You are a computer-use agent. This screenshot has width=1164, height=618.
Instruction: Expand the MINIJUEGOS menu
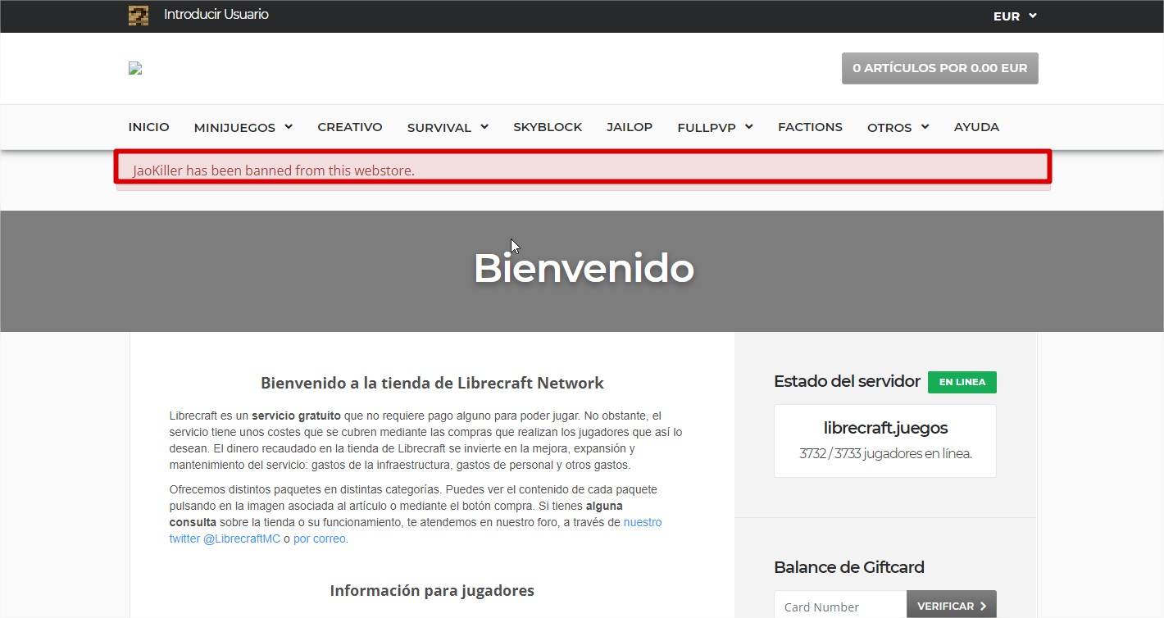coord(243,127)
